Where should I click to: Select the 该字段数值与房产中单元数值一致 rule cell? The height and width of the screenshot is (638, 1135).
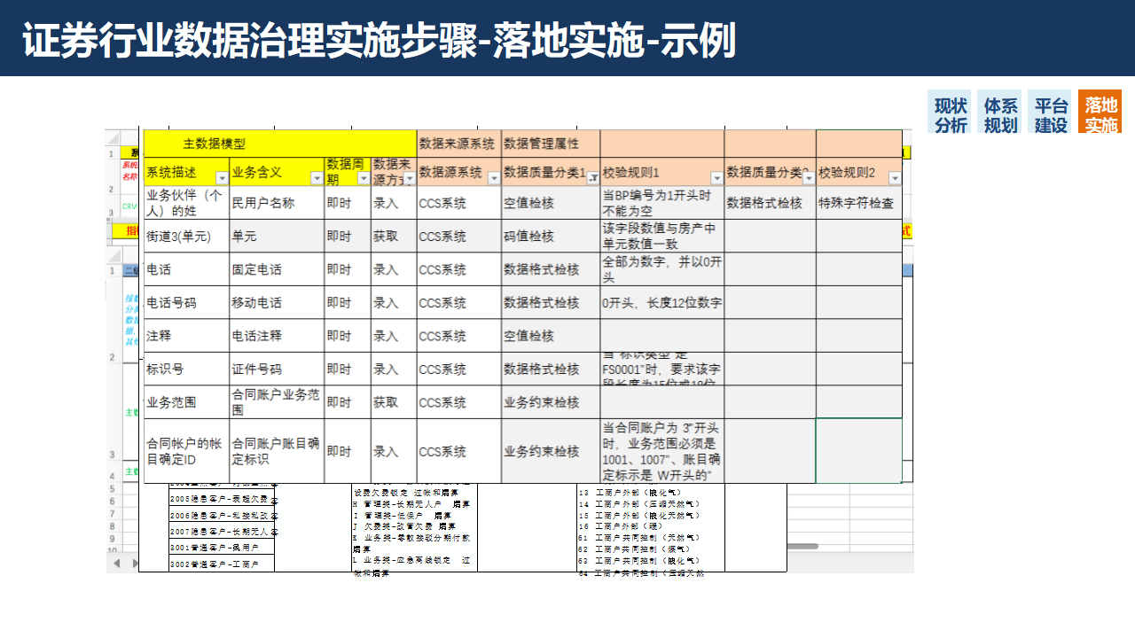(662, 237)
